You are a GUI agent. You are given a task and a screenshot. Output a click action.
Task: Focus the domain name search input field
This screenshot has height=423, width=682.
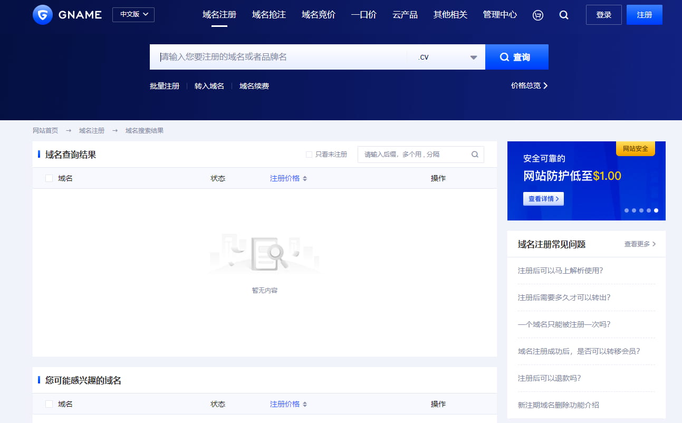(x=280, y=57)
